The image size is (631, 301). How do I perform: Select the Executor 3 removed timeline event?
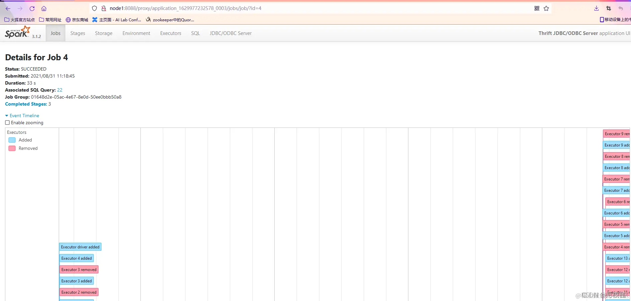tap(79, 270)
